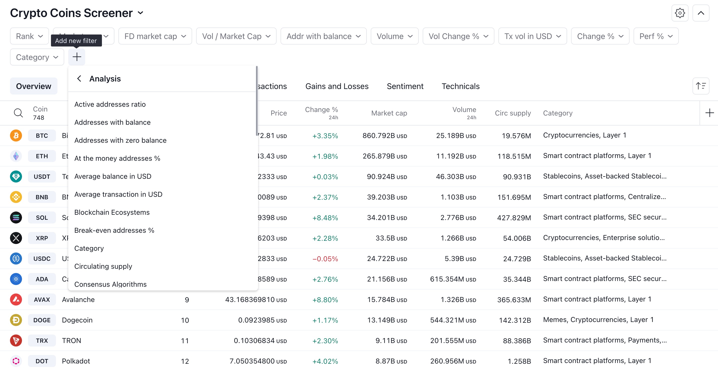Open the Technicals tab
The width and height of the screenshot is (718, 370).
point(460,86)
